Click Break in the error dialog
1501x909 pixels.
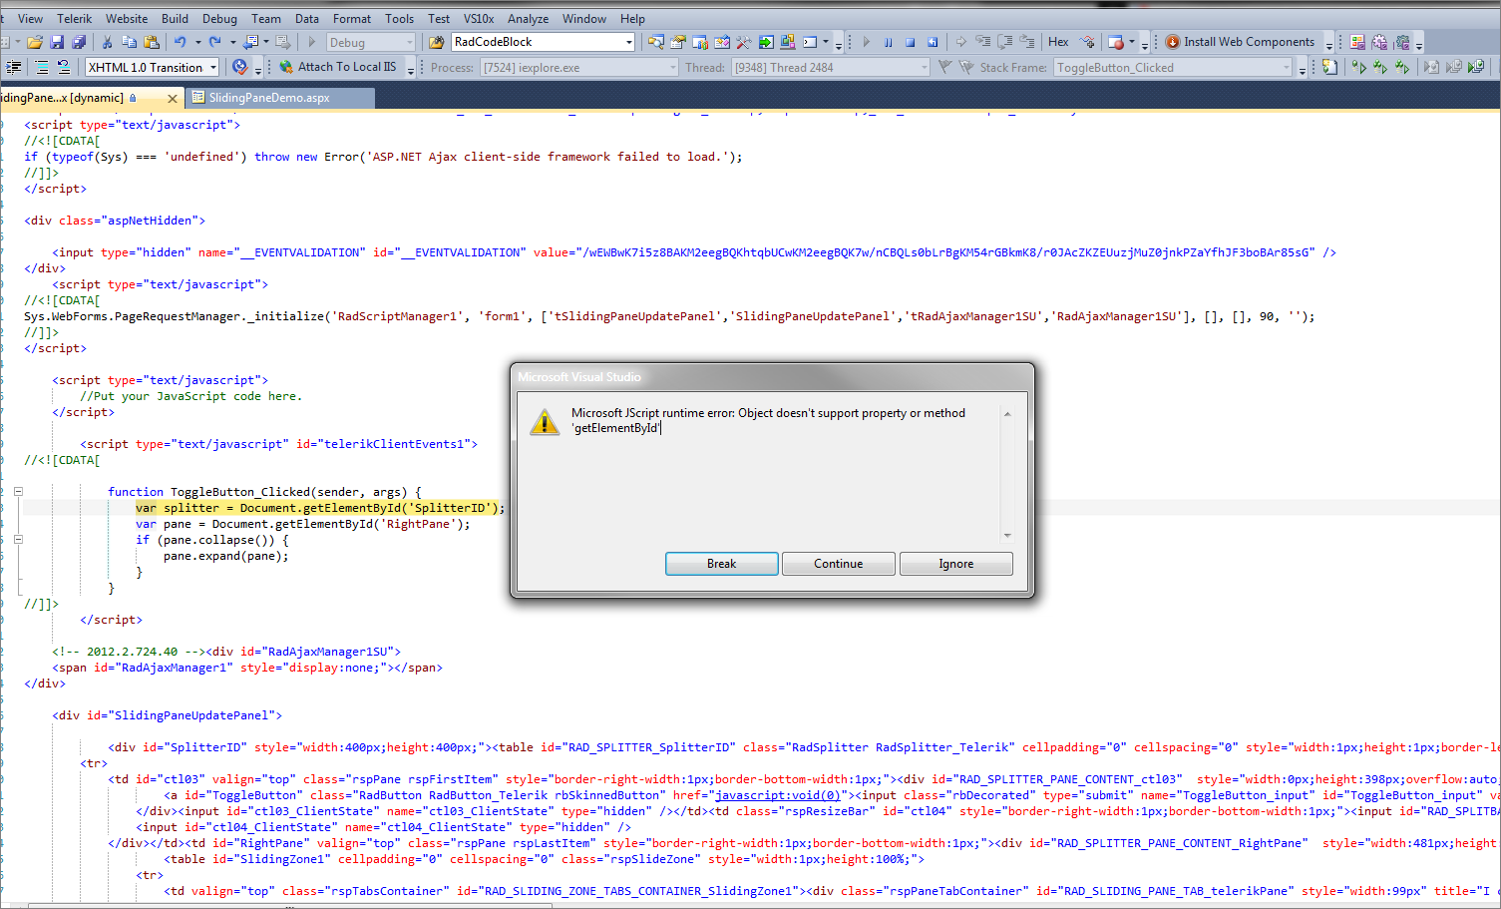pyautogui.click(x=721, y=564)
